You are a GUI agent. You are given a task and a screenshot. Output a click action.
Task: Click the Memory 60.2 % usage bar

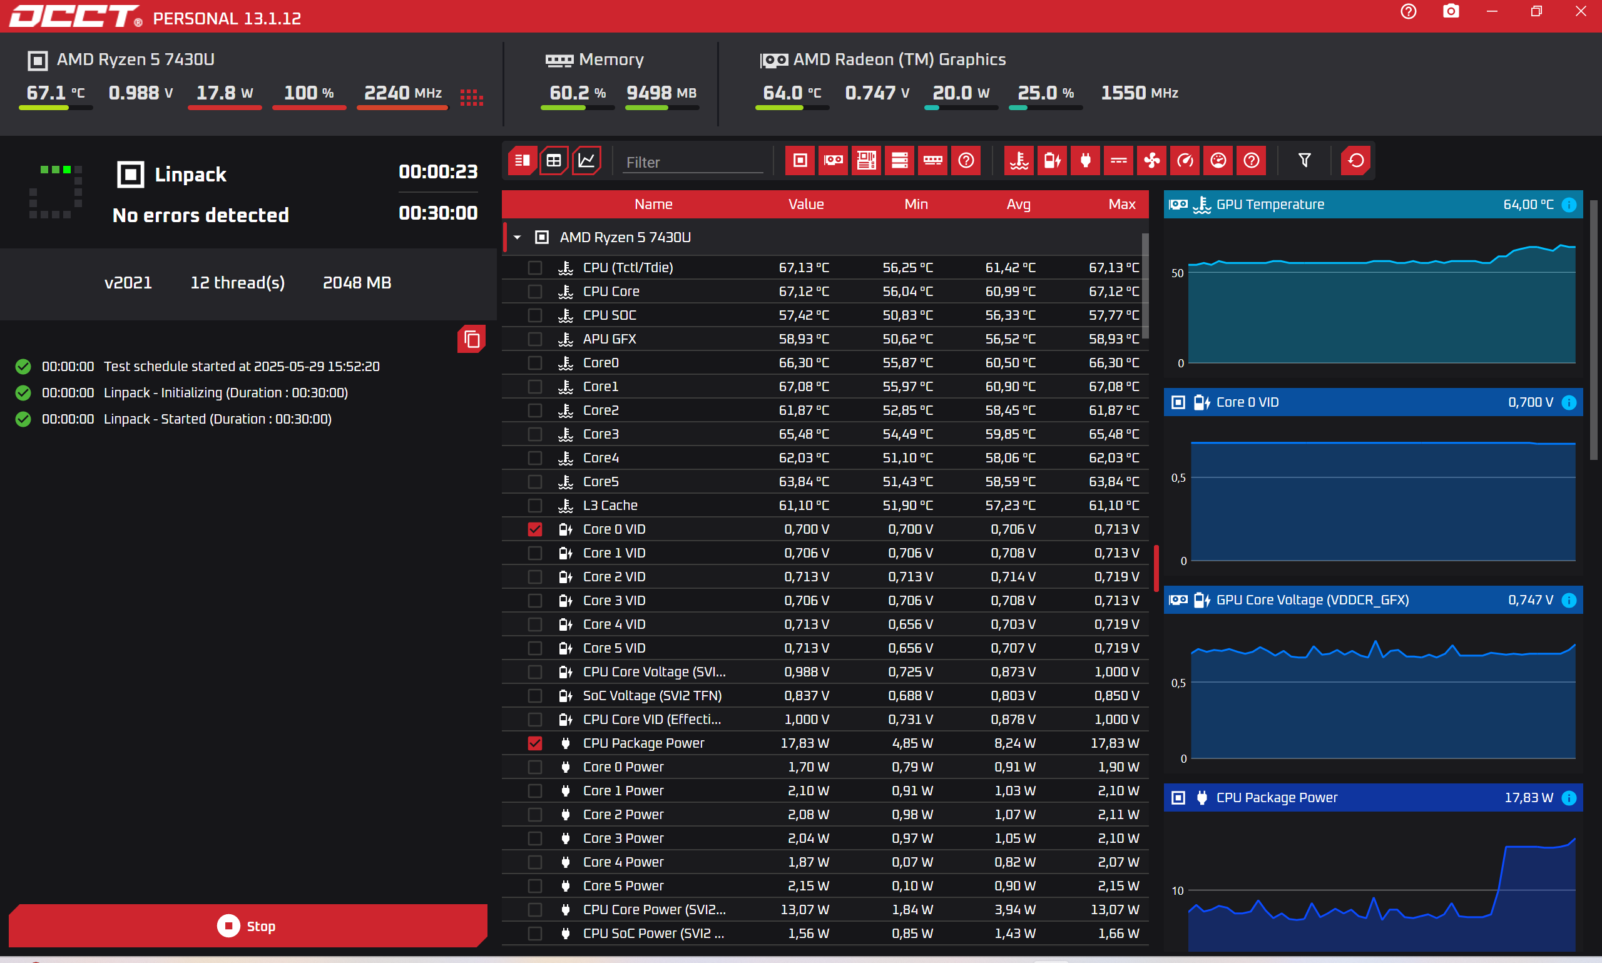[578, 108]
